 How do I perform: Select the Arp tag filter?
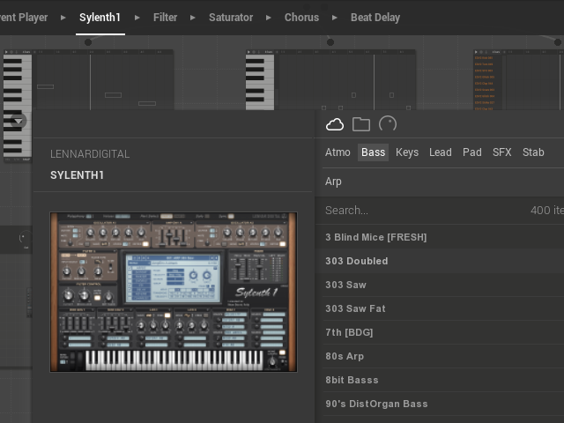click(333, 182)
